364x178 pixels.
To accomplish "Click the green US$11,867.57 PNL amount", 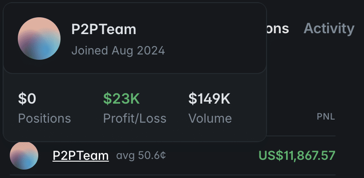I will [x=297, y=156].
